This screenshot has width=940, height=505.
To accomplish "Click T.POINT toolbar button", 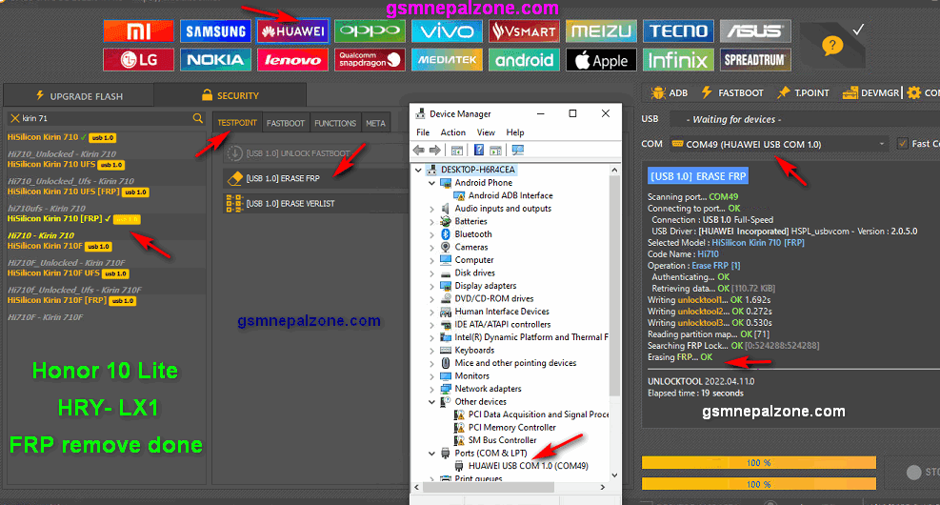I will [x=803, y=93].
